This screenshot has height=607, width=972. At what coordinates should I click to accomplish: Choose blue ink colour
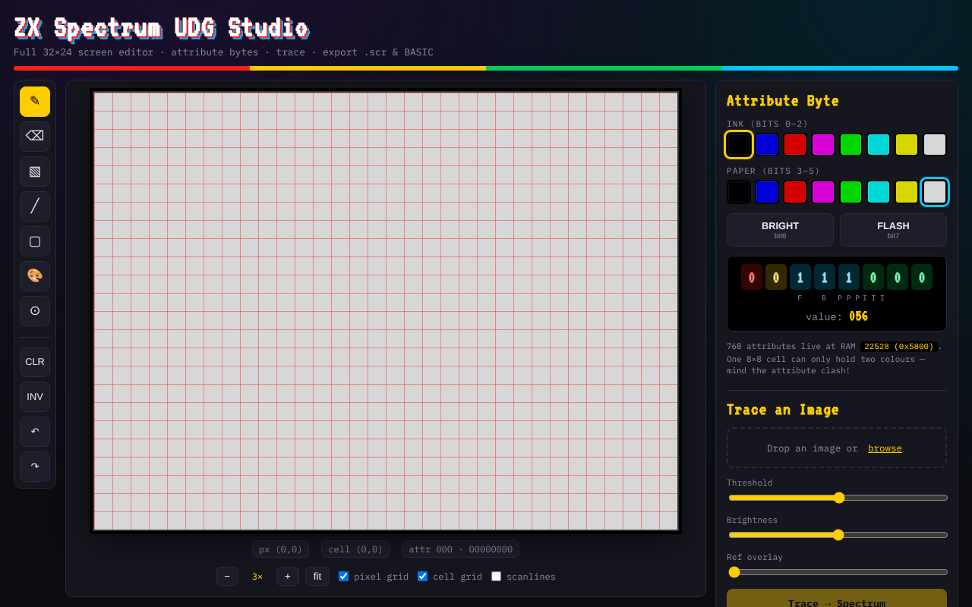767,144
